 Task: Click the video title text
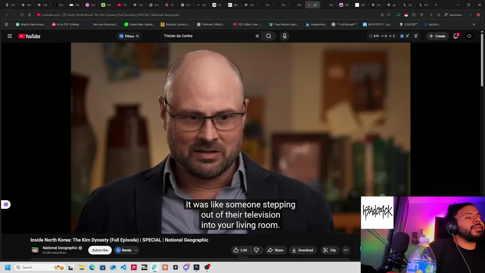tap(119, 240)
